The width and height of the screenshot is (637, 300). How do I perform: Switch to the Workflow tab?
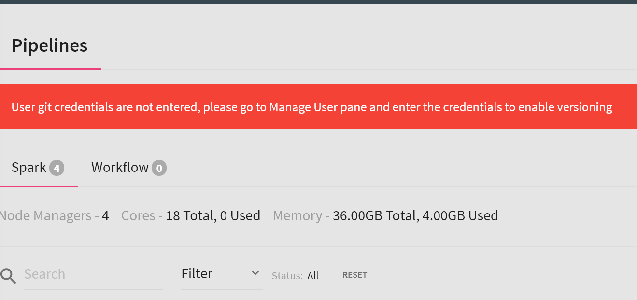[120, 167]
